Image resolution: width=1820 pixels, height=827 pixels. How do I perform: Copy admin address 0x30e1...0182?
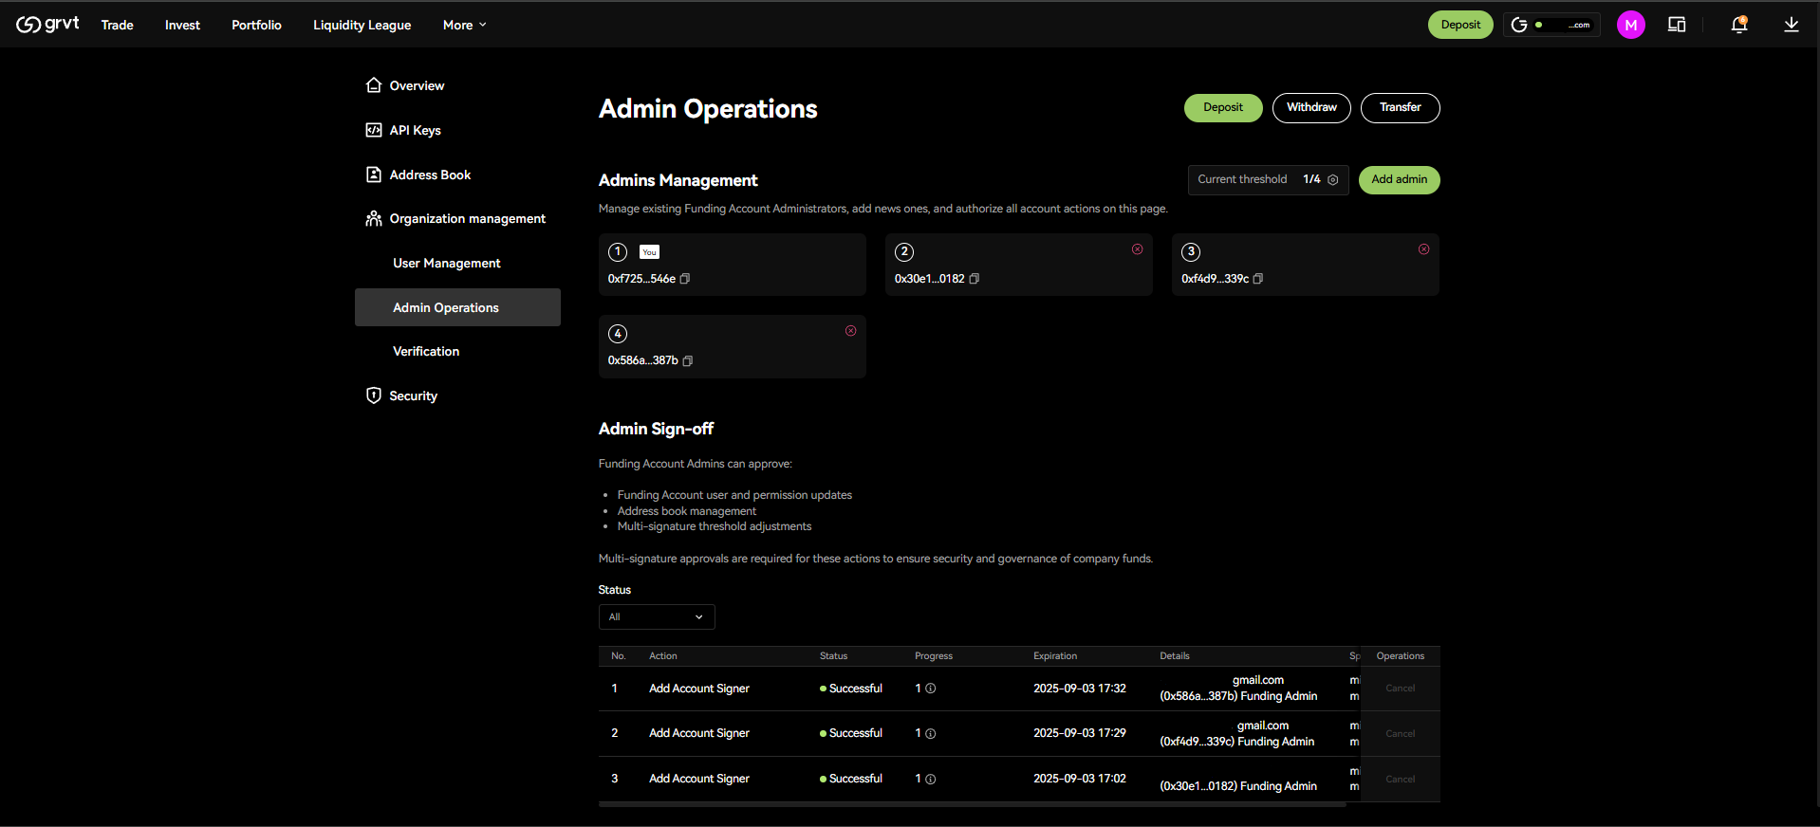tap(975, 279)
